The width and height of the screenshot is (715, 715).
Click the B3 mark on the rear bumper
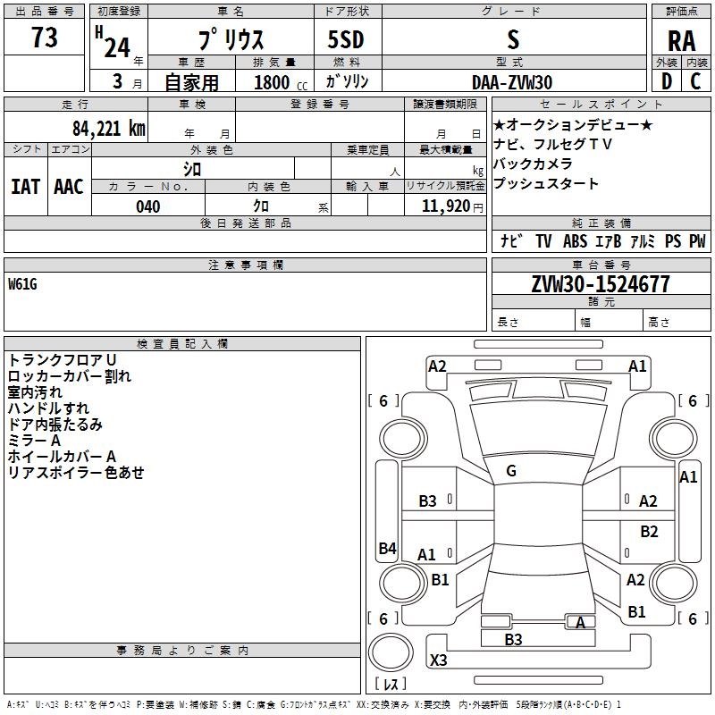click(513, 639)
